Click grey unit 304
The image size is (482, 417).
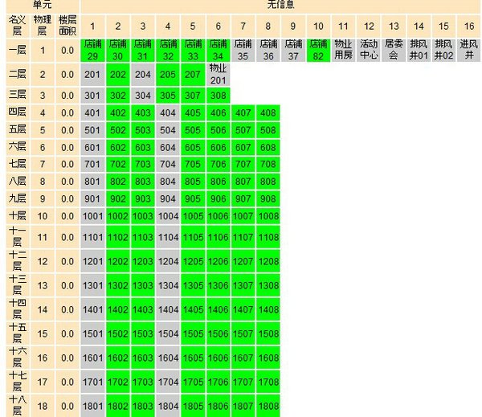[x=143, y=96]
